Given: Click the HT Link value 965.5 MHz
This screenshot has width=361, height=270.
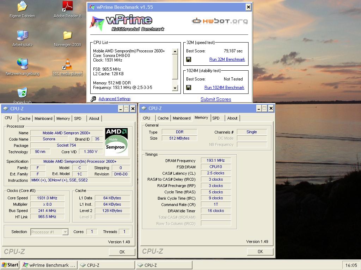Looking at the screenshot, I should [x=47, y=217].
